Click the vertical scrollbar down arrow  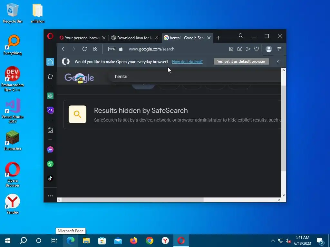[284, 195]
